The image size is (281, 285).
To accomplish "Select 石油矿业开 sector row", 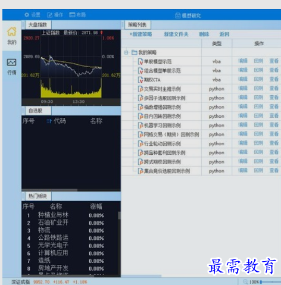I will 70,223.
